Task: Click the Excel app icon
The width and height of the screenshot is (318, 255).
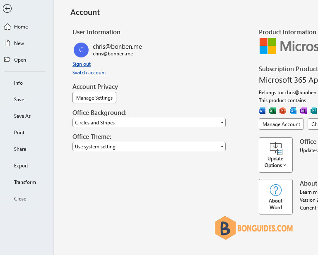Action: click(272, 111)
